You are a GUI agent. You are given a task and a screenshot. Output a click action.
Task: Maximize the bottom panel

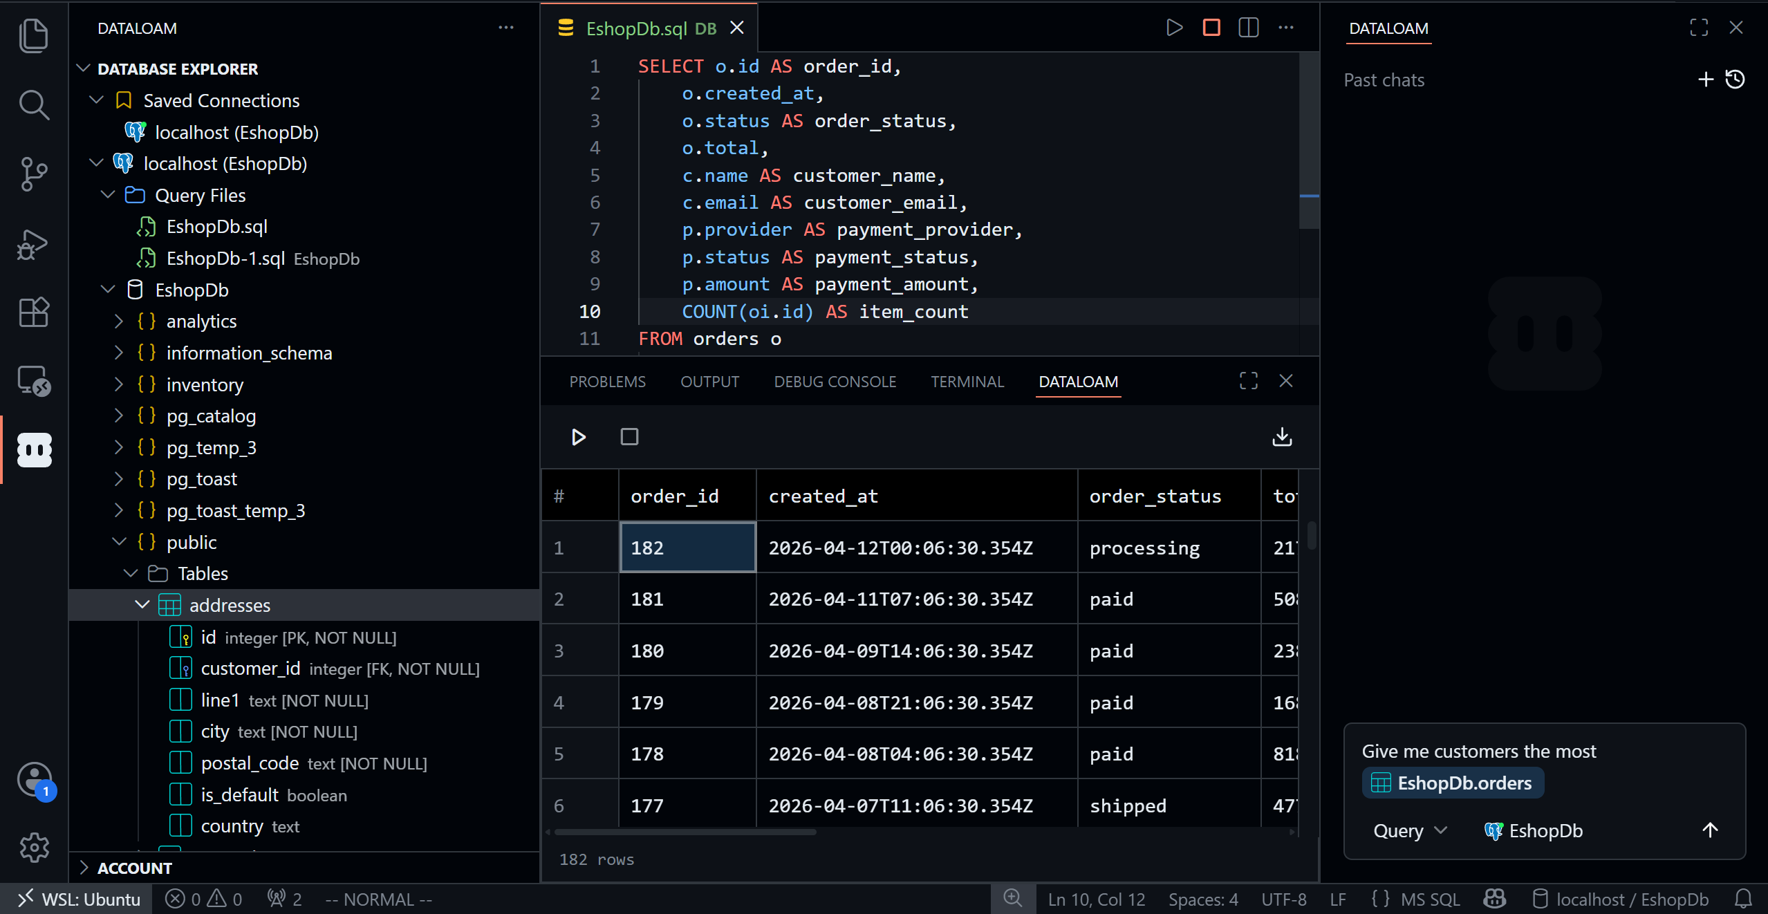(x=1249, y=381)
